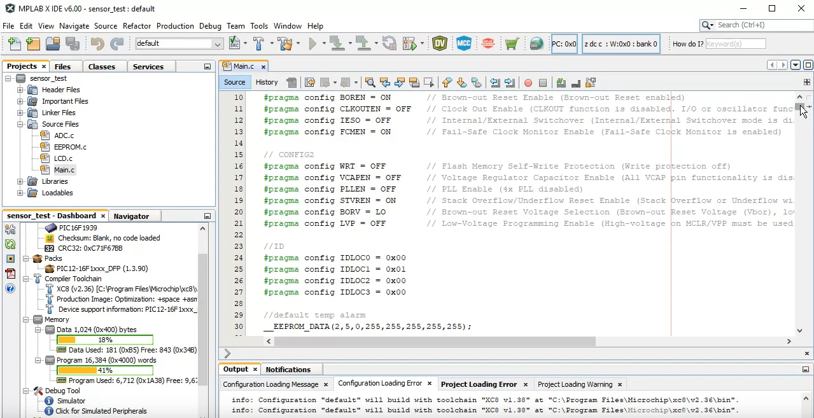Click Simulator under Debug Tool

click(x=71, y=401)
